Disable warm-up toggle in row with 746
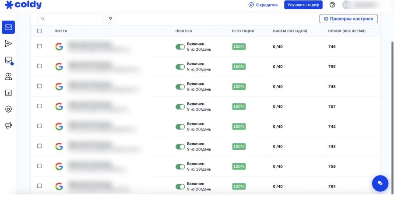 180,47
